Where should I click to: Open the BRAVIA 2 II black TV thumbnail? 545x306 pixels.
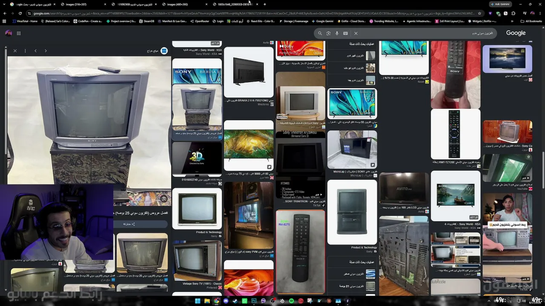(x=249, y=72)
